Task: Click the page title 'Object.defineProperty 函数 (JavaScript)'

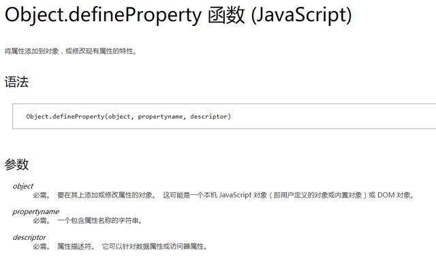Action: [x=178, y=15]
